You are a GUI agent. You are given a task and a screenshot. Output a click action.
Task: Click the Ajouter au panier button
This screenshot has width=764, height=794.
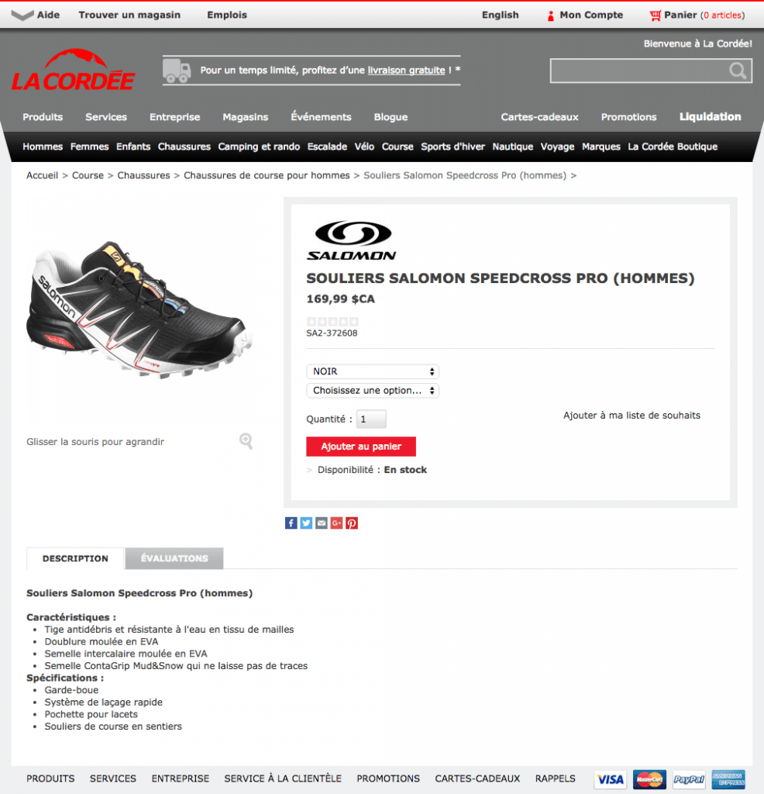(x=361, y=447)
